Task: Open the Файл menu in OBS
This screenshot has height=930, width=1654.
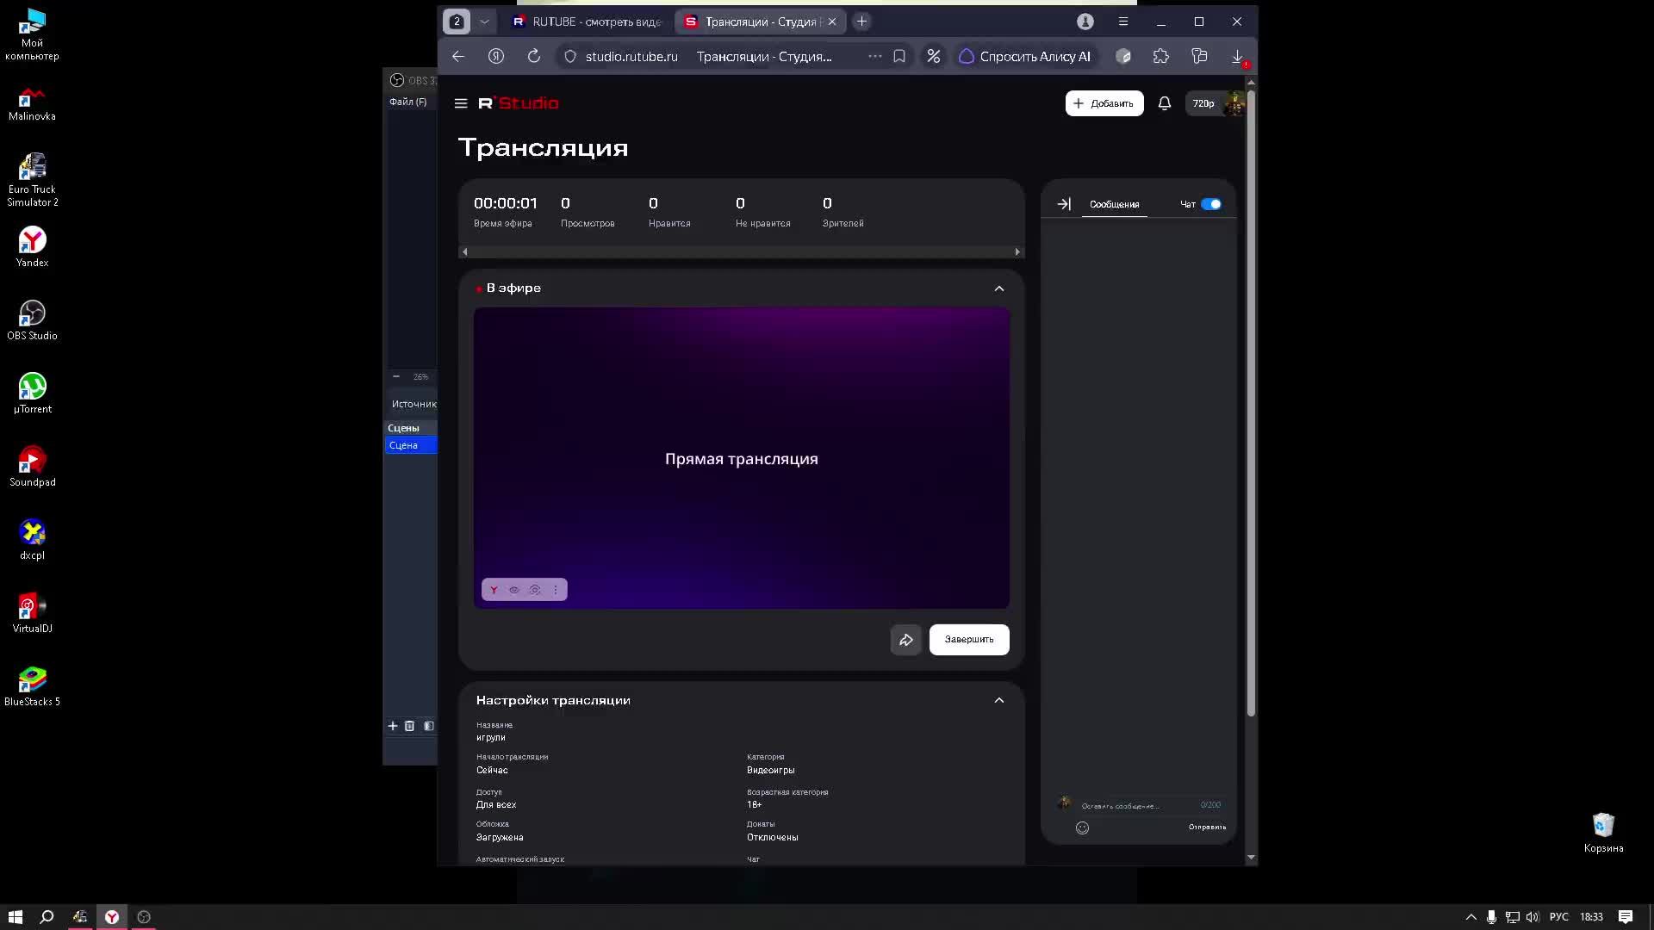Action: 407,102
